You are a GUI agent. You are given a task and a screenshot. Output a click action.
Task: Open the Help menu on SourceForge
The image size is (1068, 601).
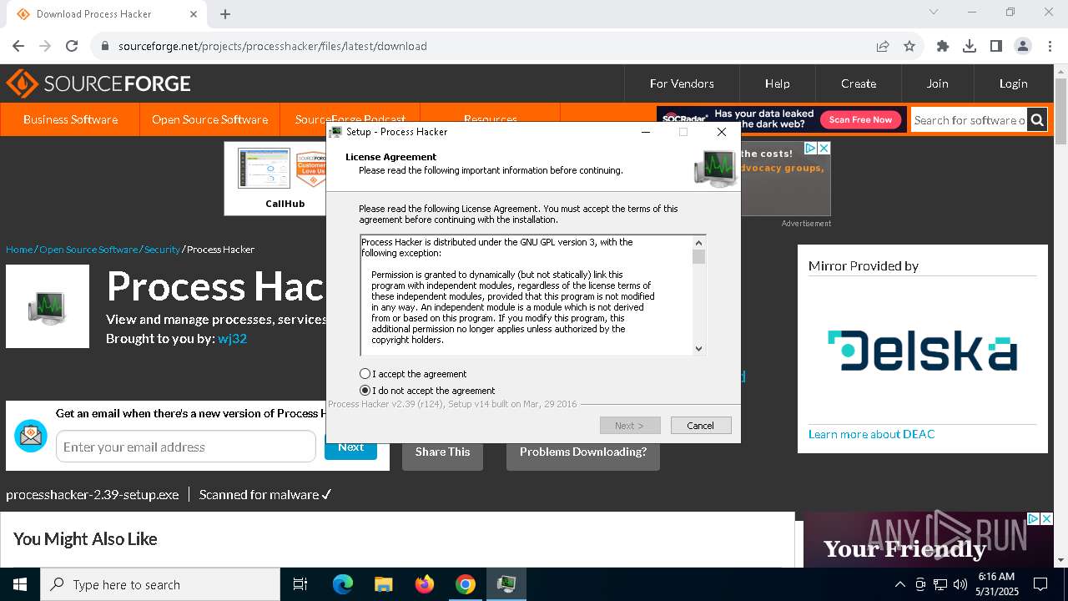[778, 83]
